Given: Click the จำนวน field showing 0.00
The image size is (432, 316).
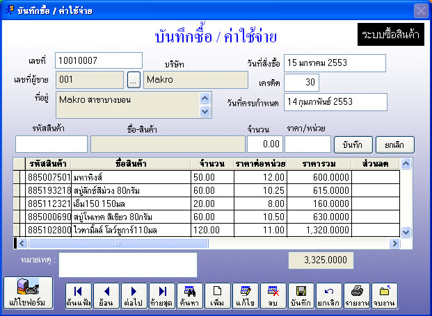Looking at the screenshot, I should [265, 144].
